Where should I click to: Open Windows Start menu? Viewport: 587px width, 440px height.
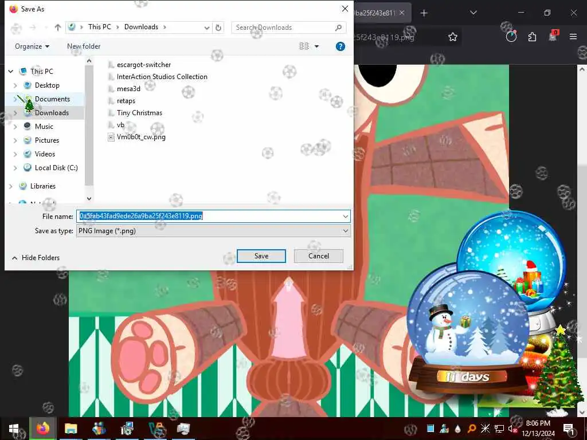coord(14,429)
